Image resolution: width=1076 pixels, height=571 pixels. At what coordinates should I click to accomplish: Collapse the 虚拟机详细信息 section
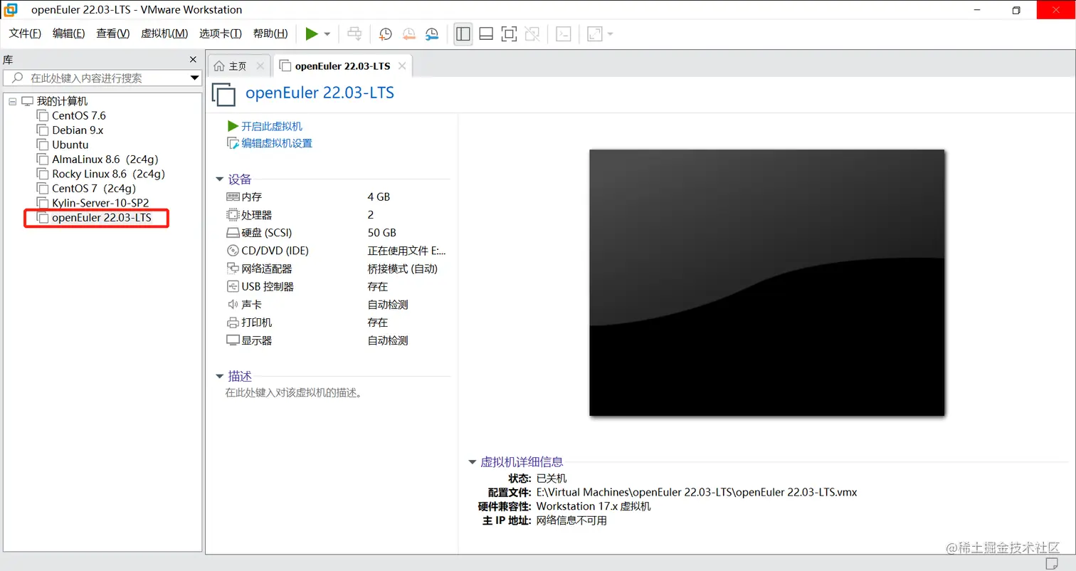point(472,461)
